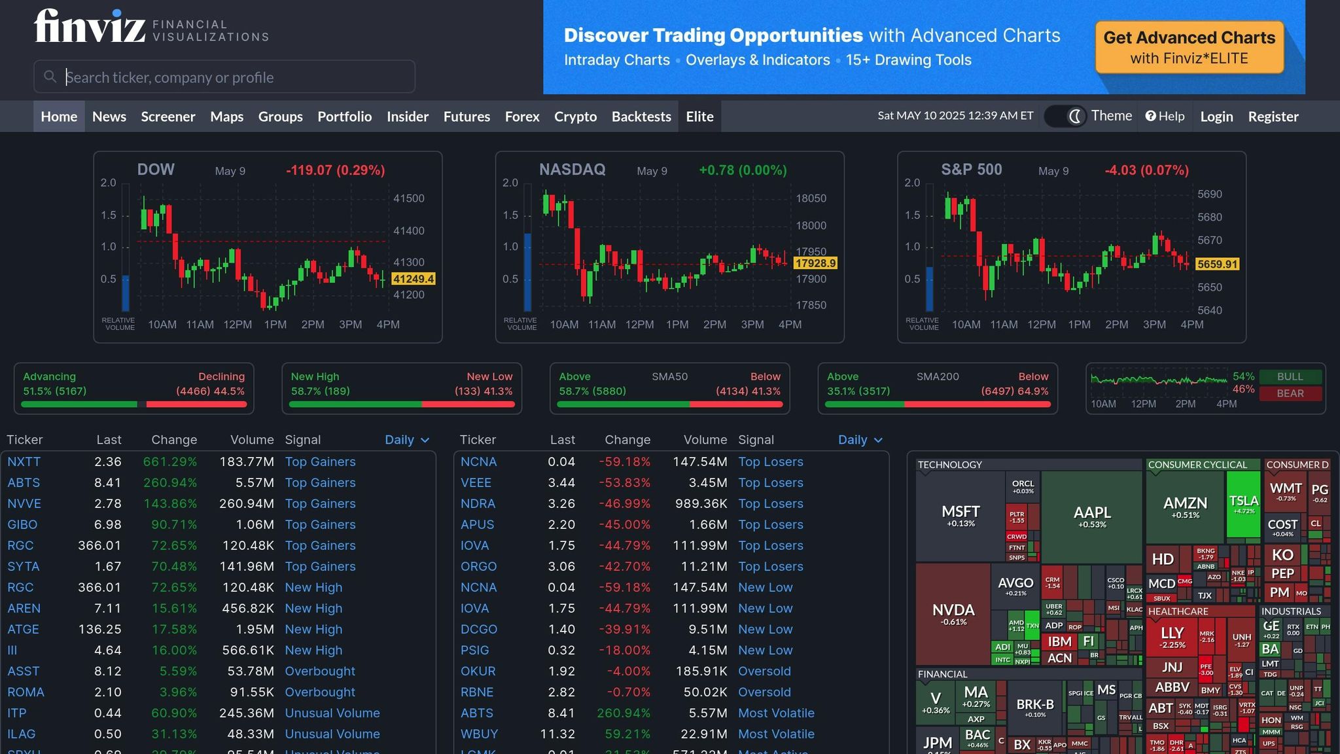The image size is (1340, 754).
Task: Click Most Volatile signal for WBUY
Action: pos(777,734)
